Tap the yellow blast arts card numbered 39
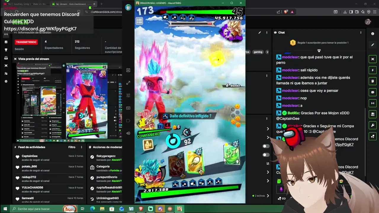Image resolution: width=379 pixels, height=213 pixels. [195, 161]
